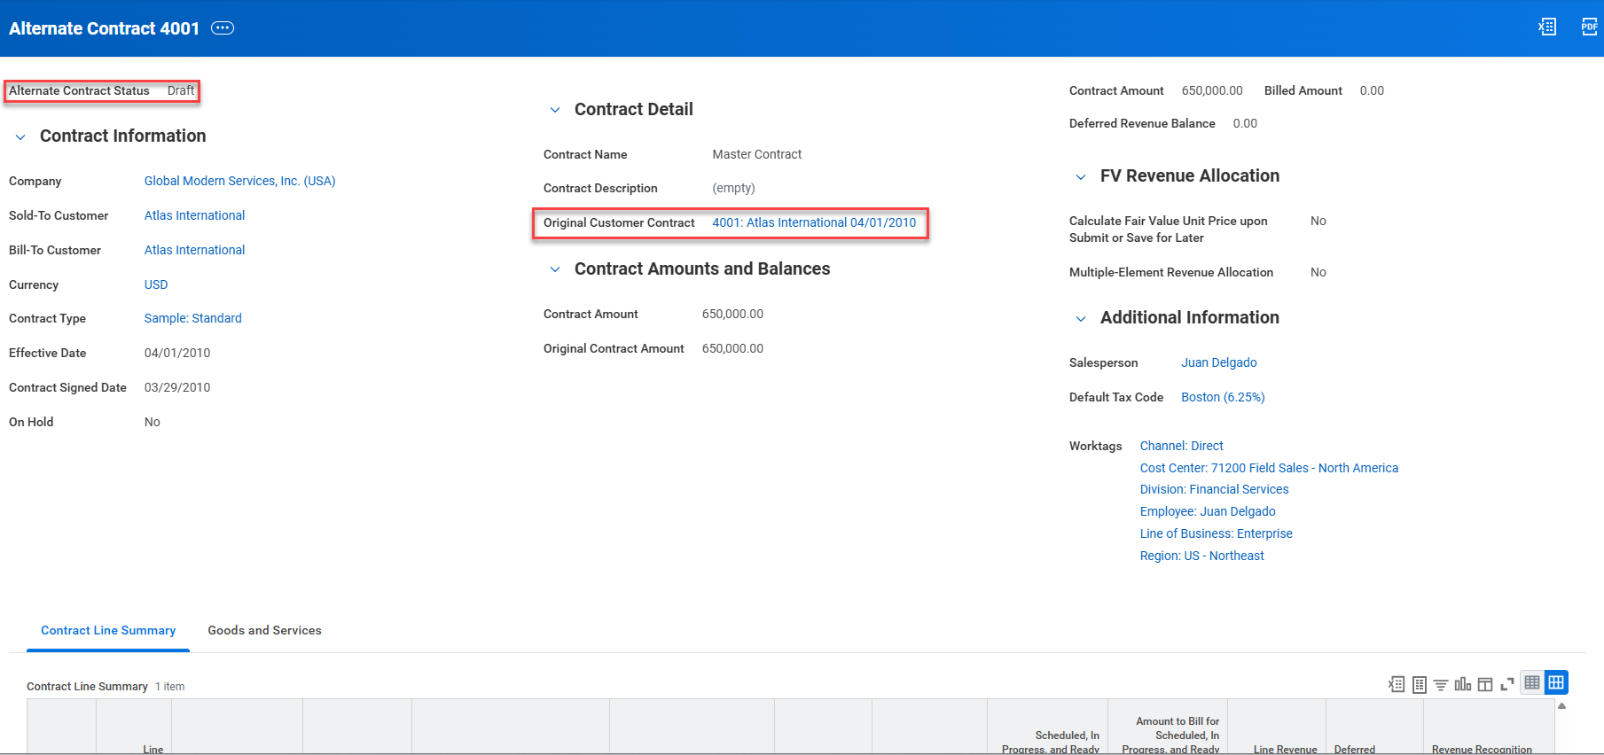
Task: Open Employee: Juan Delgado worktag
Action: (1208, 511)
